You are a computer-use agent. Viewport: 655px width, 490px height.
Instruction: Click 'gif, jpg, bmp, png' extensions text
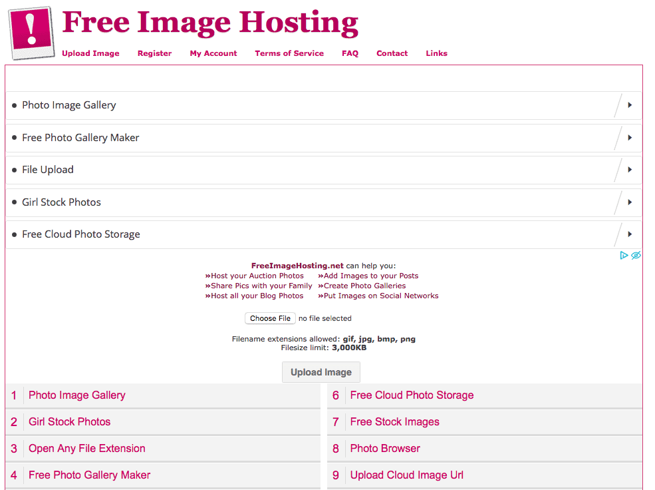379,339
